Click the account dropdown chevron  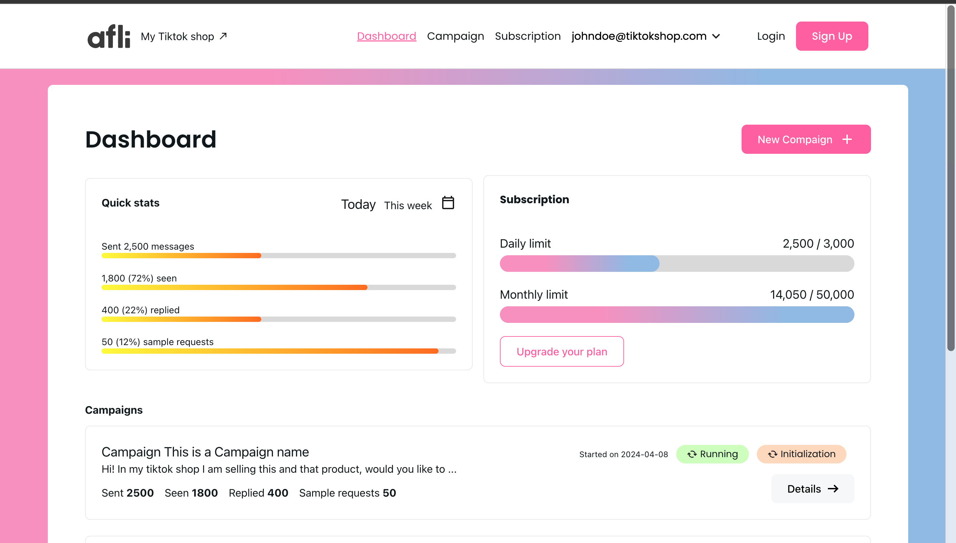(x=716, y=36)
